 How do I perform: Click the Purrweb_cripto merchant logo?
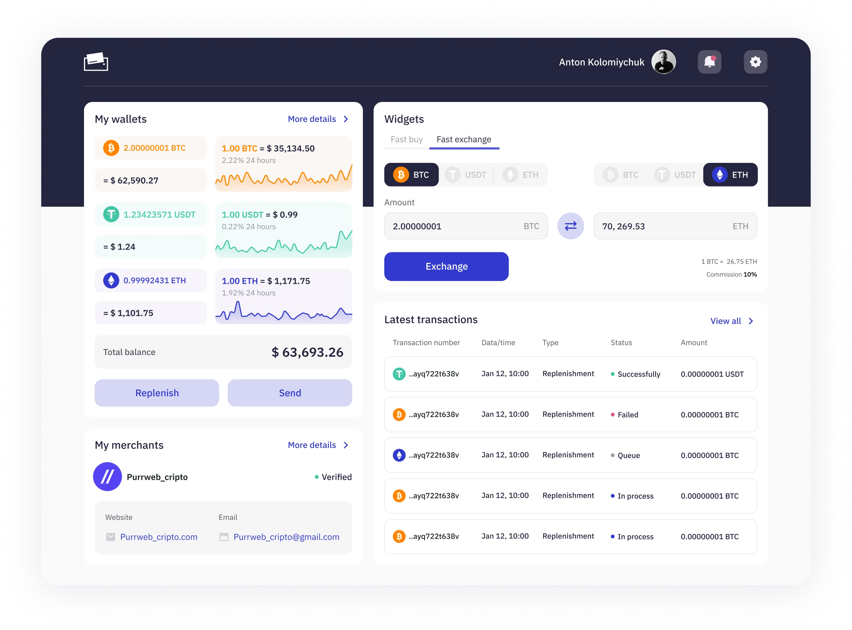tap(108, 477)
